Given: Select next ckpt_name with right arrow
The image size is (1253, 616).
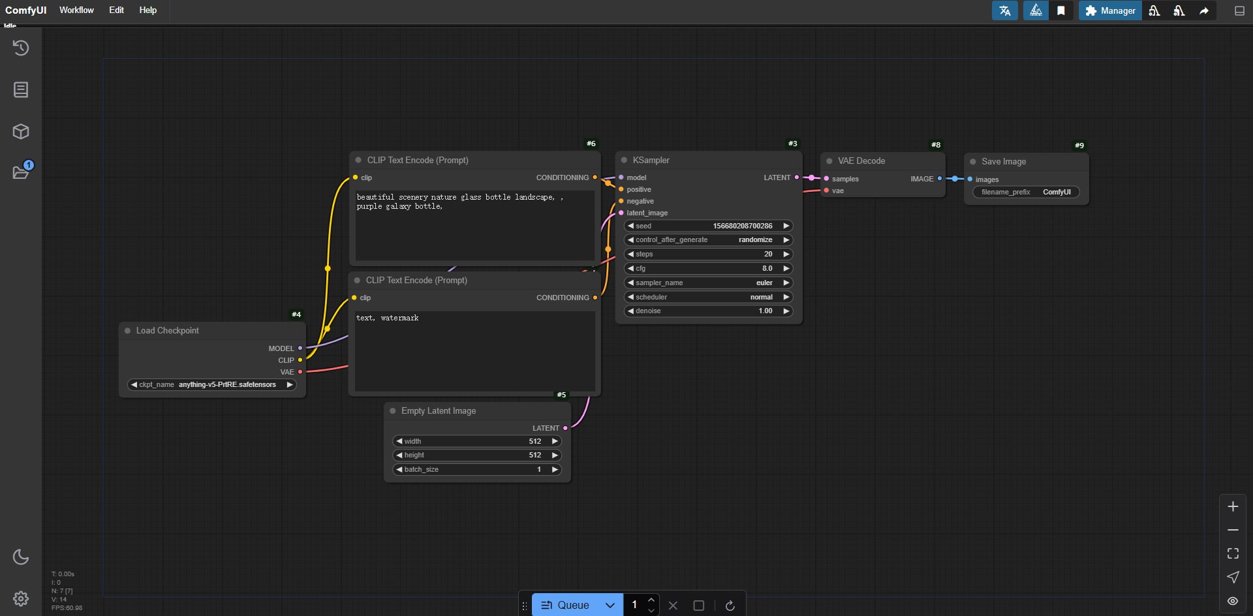Looking at the screenshot, I should pos(290,384).
